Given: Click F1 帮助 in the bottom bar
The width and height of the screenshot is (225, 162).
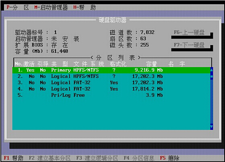Looking at the screenshot, I should 13,158.
